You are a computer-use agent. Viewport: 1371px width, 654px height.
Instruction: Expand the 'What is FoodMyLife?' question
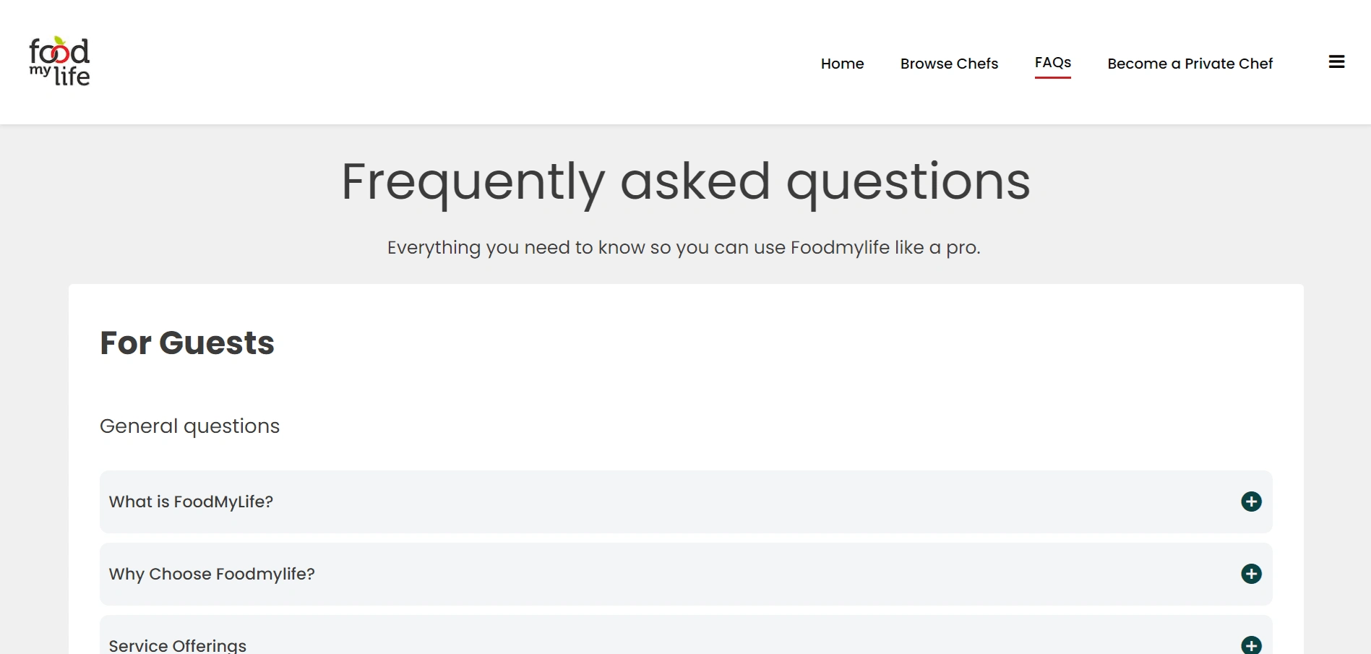click(x=686, y=502)
